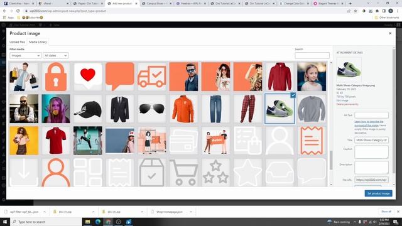Image resolution: width=402 pixels, height=226 pixels.
Task: Select the orange jacket image
Action: click(x=183, y=109)
